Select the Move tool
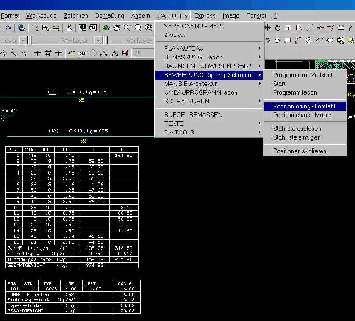The width and height of the screenshot is (355, 321). click(268, 28)
